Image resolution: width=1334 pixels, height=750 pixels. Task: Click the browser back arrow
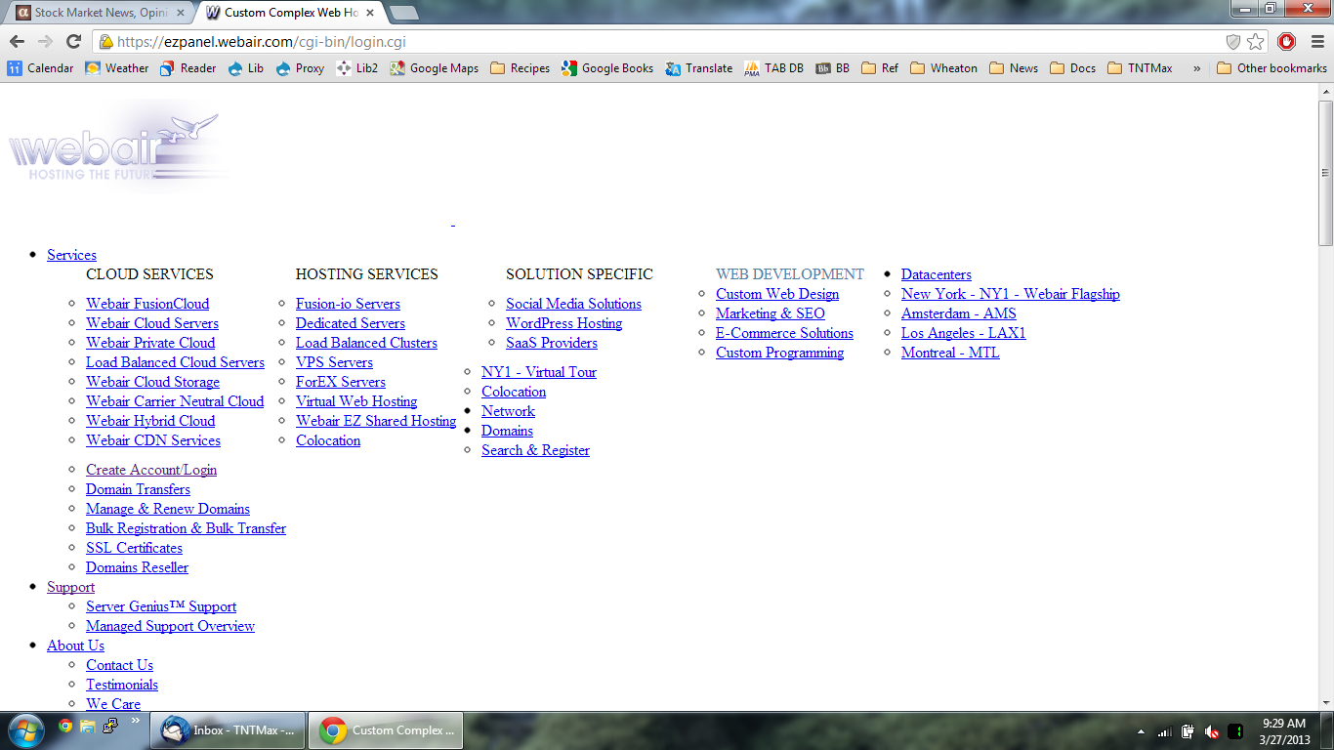[17, 42]
